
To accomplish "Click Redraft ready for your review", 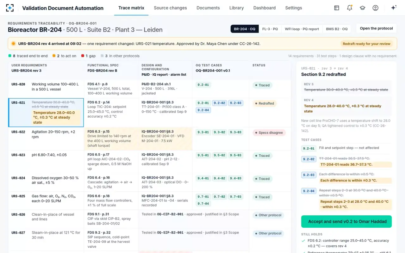I will coord(366,44).
